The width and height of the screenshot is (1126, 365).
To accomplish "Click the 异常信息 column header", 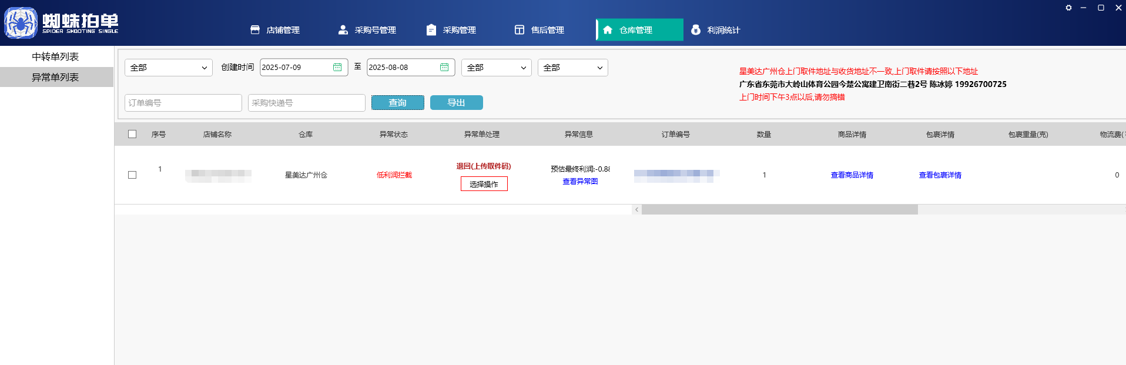I will click(x=579, y=135).
